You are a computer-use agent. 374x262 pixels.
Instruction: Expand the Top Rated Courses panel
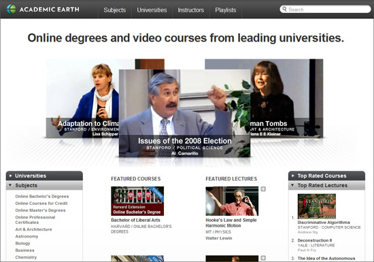pos(326,176)
